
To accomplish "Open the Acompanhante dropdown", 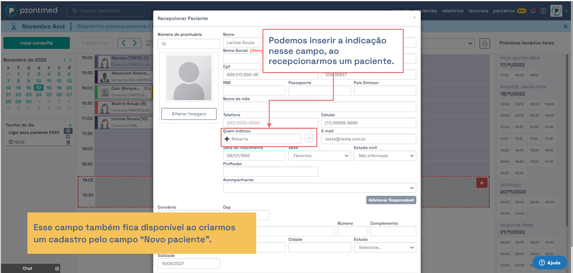I will [x=319, y=187].
